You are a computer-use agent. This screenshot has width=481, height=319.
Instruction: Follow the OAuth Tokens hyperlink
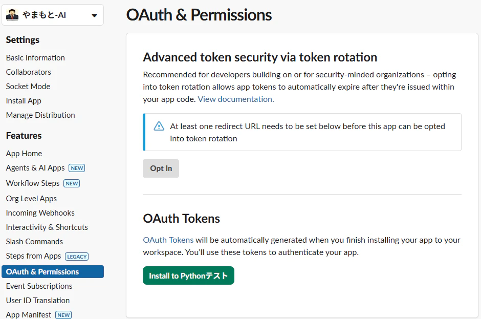[x=168, y=240]
